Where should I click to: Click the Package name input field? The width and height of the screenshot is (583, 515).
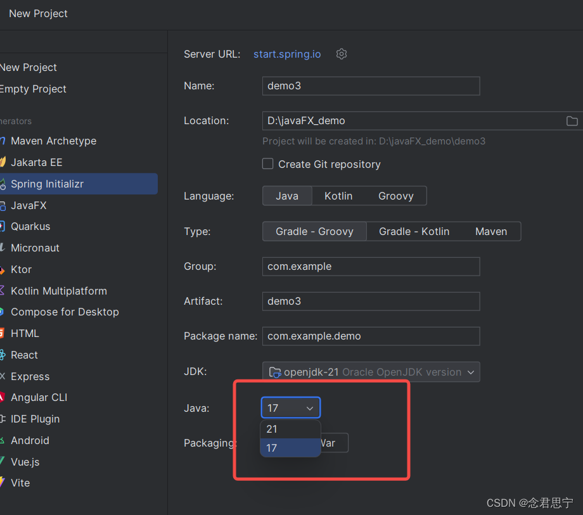point(371,336)
